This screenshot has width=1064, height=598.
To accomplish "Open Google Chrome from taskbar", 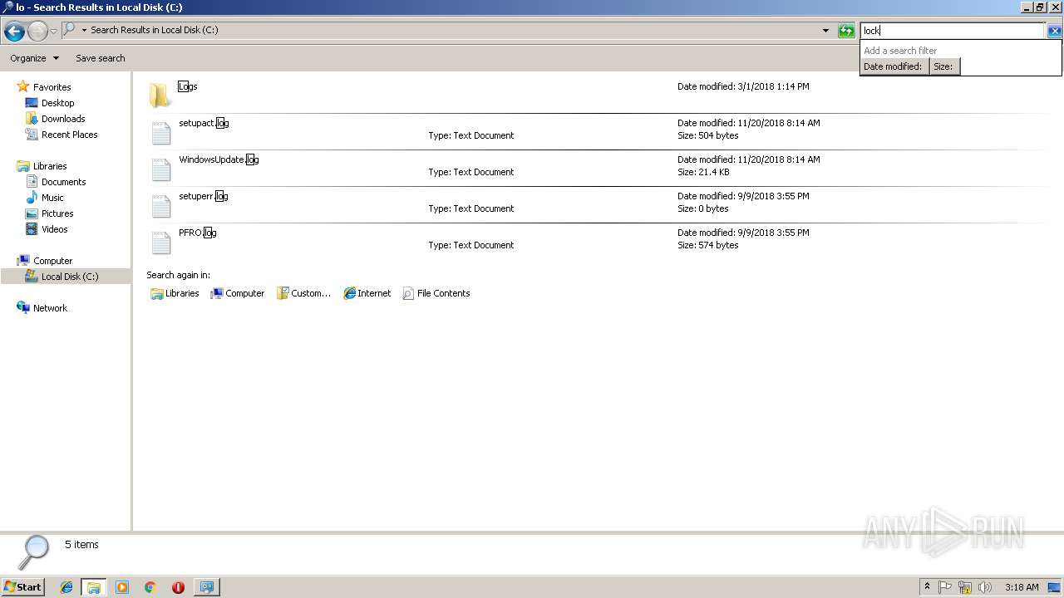I will click(150, 587).
